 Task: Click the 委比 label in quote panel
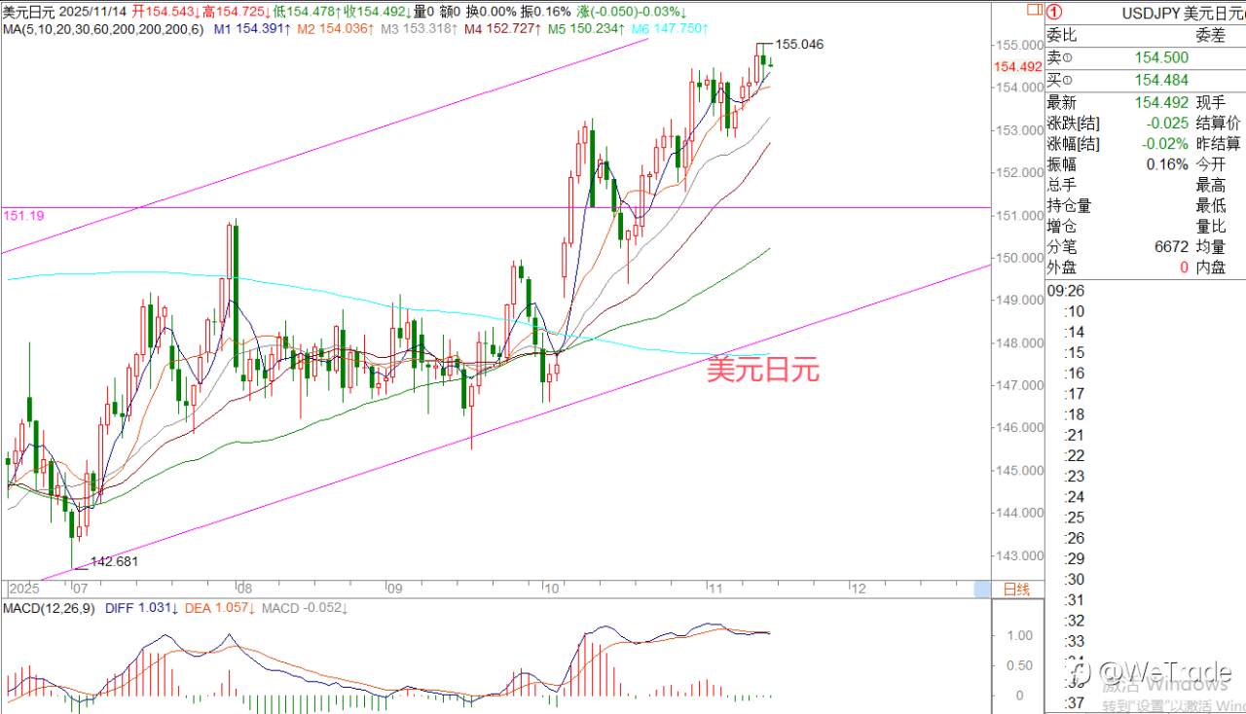(1063, 35)
